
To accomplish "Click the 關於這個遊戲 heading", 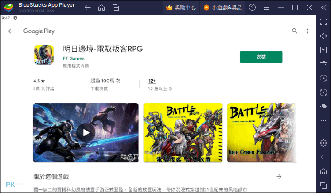I will tap(51, 177).
